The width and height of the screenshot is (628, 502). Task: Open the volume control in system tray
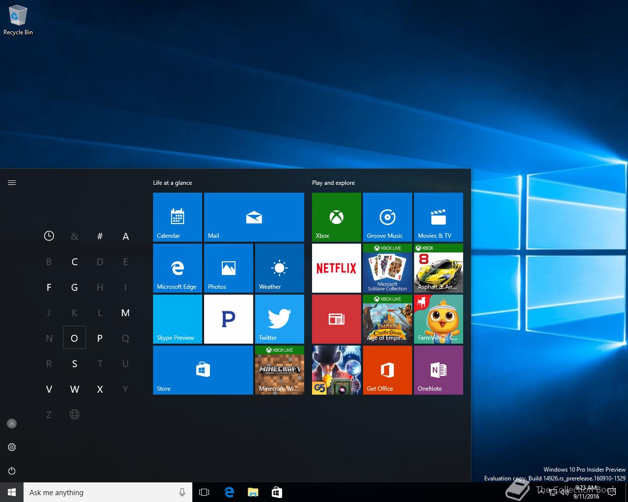point(565,493)
